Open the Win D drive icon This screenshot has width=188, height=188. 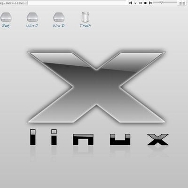tap(59, 17)
